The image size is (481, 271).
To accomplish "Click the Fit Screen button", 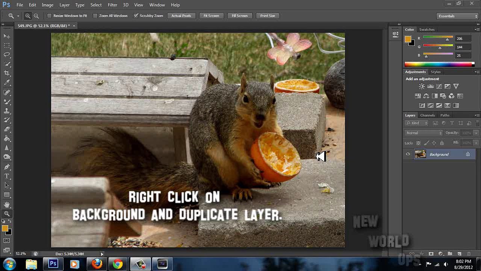I will point(211,16).
